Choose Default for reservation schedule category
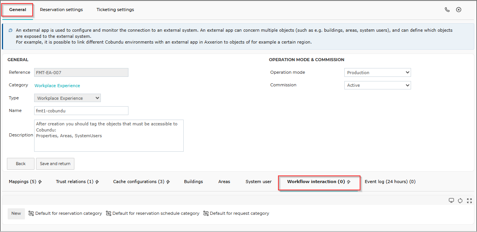Viewport: 477px width, 232px height. [x=153, y=214]
